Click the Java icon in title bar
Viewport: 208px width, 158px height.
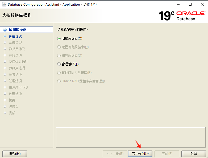point(4,4)
